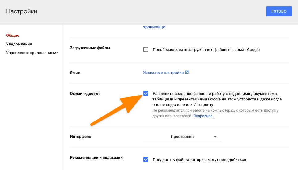Open the Управление приложениями section
The height and width of the screenshot is (170, 298).
(x=32, y=53)
